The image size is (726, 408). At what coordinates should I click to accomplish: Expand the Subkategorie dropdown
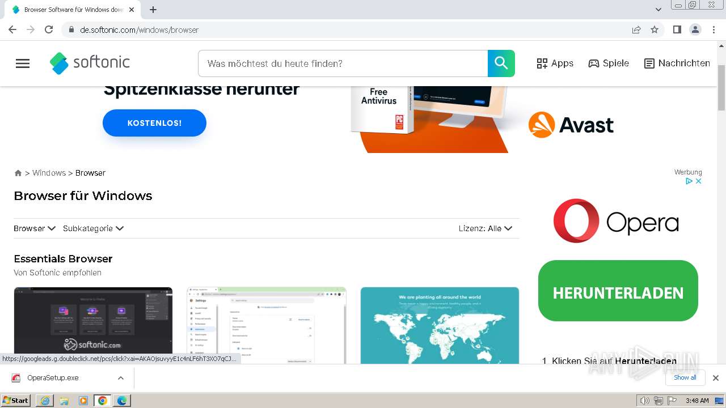[94, 228]
